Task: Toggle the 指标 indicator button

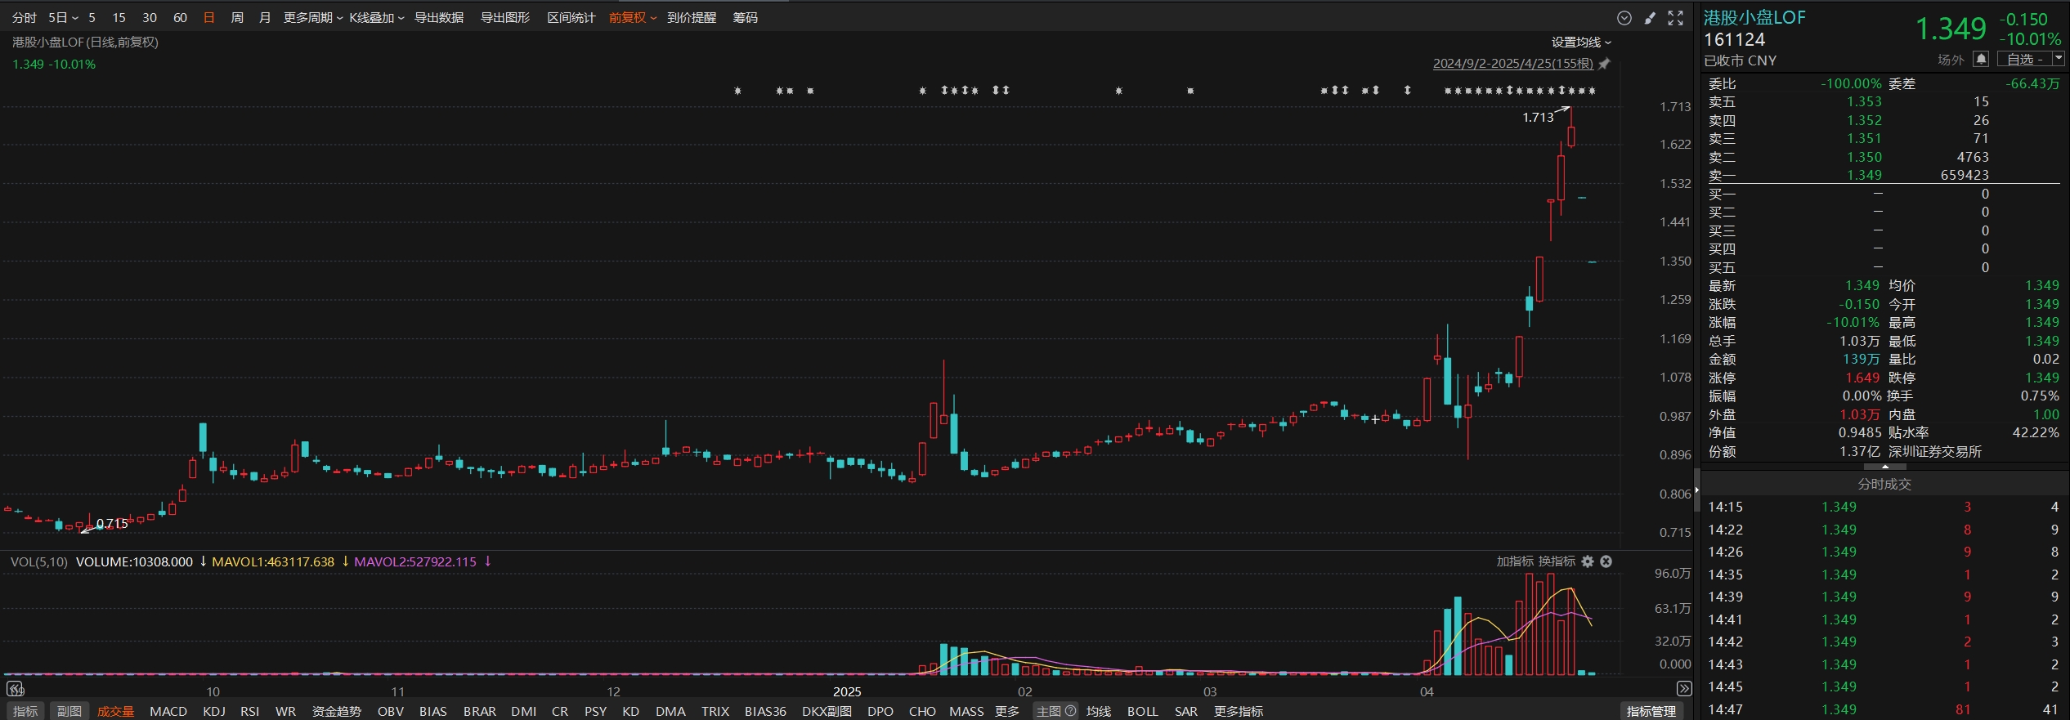Action: (x=25, y=711)
